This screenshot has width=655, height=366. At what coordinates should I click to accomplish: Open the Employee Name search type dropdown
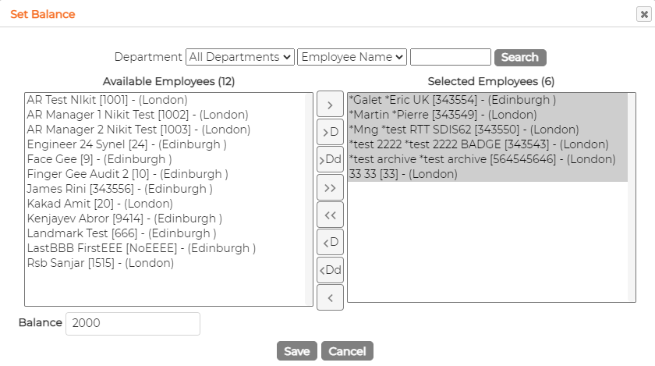click(x=352, y=57)
